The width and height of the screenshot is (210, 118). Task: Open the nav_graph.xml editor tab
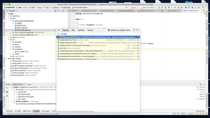pos(174,11)
